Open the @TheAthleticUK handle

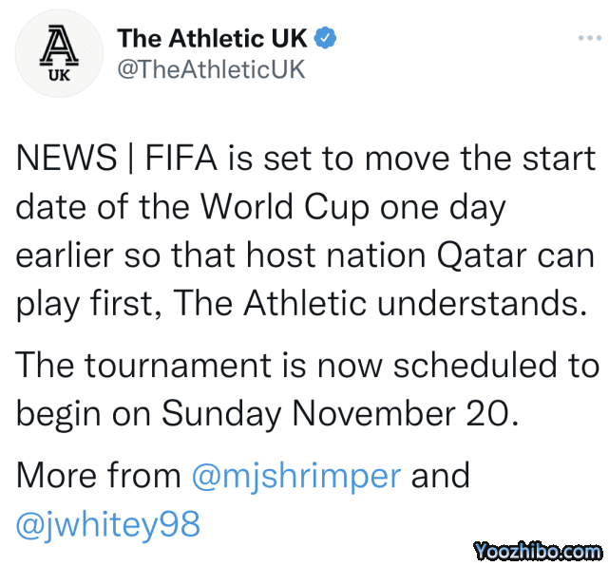coord(211,69)
